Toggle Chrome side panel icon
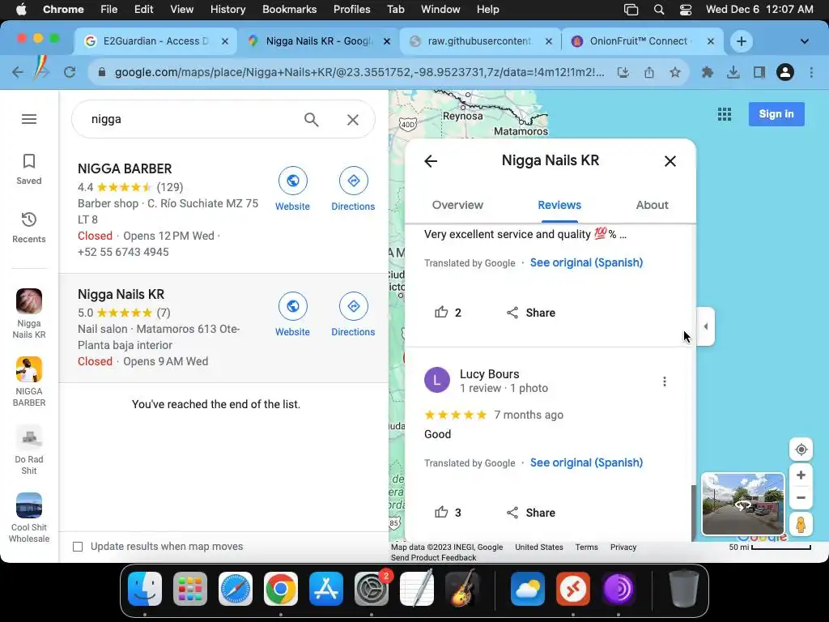The image size is (829, 622). (x=759, y=72)
